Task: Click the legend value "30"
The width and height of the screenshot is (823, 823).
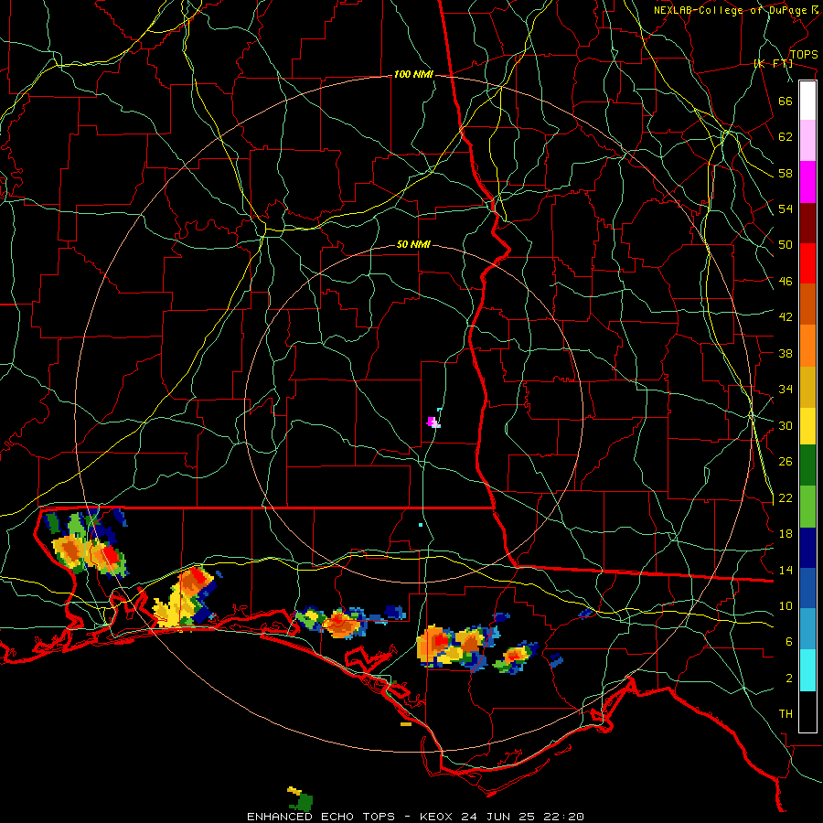Action: 786,425
